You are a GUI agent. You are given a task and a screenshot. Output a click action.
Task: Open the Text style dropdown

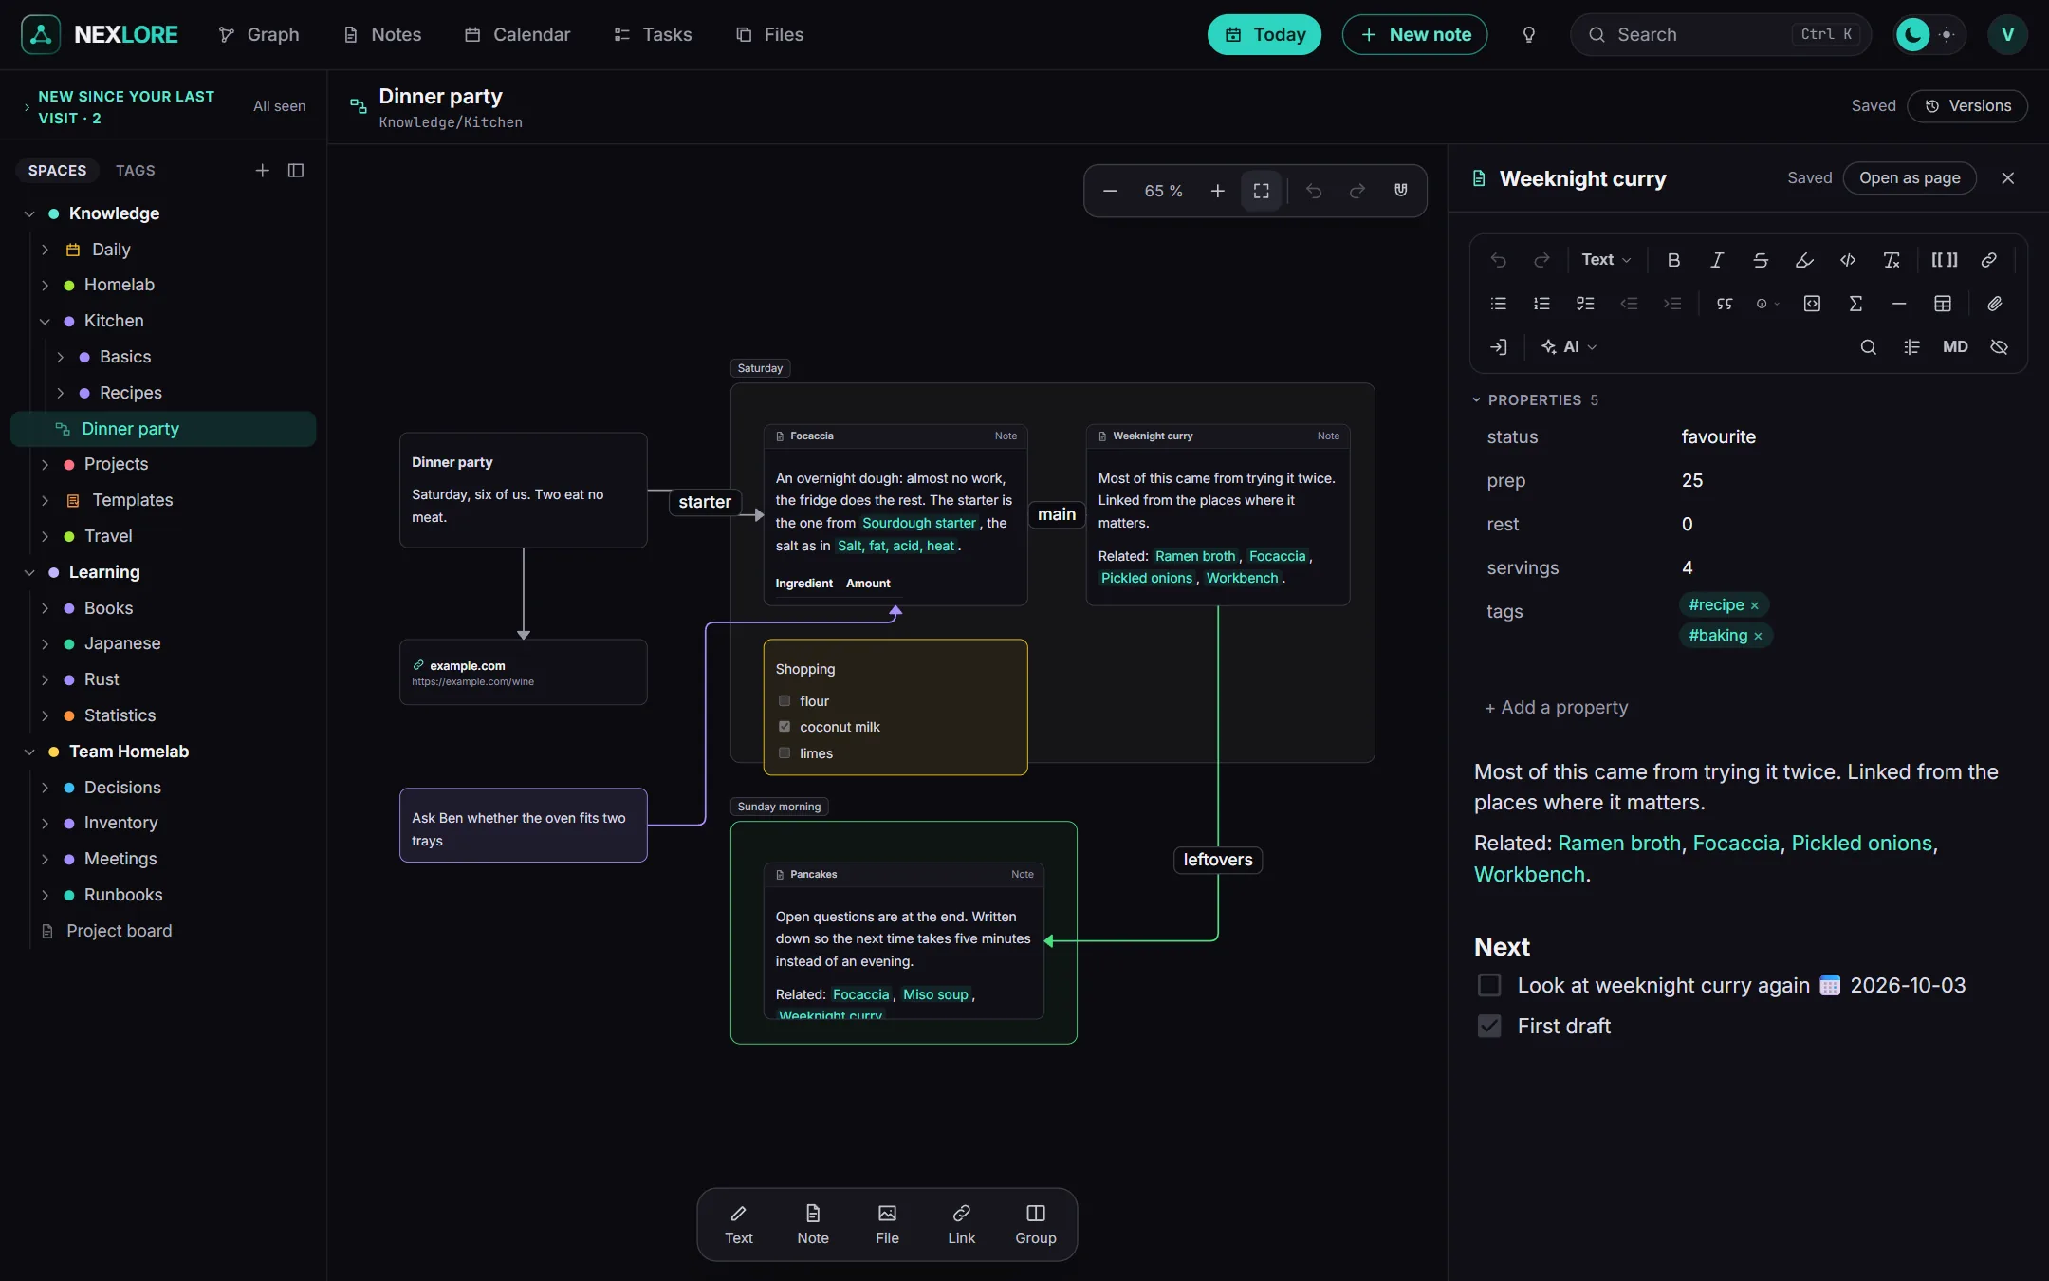1606,260
